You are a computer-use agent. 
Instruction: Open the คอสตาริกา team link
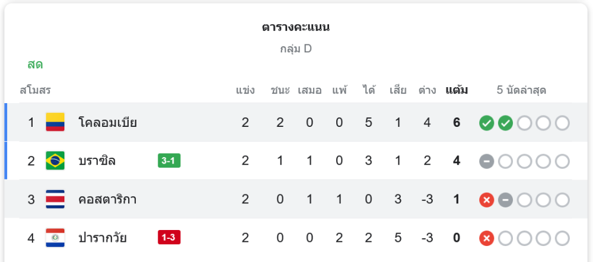108,200
